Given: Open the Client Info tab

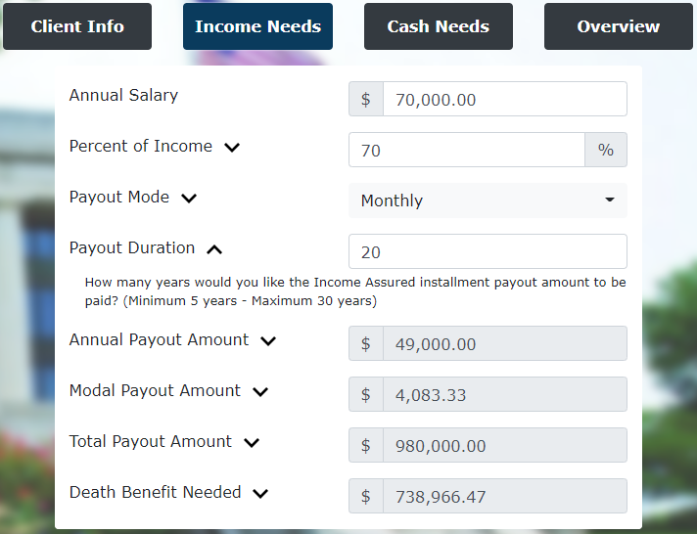Looking at the screenshot, I should (77, 26).
